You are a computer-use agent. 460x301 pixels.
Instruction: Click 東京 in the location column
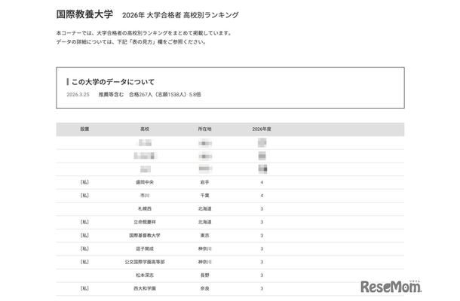point(204,236)
